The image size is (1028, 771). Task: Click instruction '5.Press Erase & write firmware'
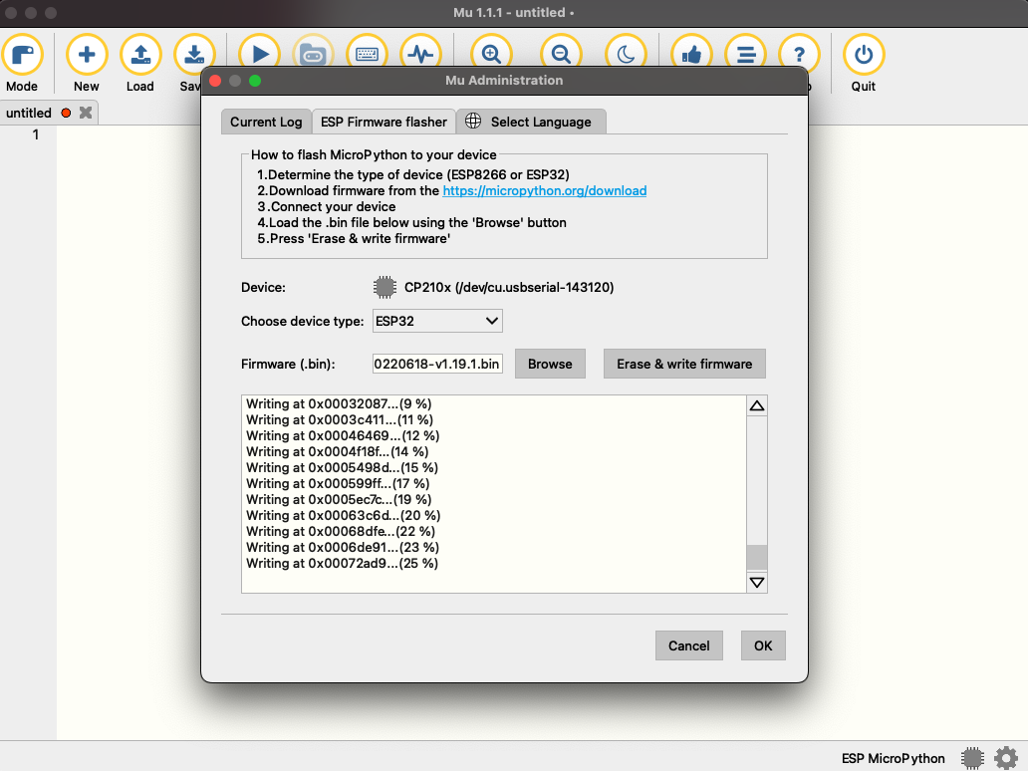click(x=354, y=239)
